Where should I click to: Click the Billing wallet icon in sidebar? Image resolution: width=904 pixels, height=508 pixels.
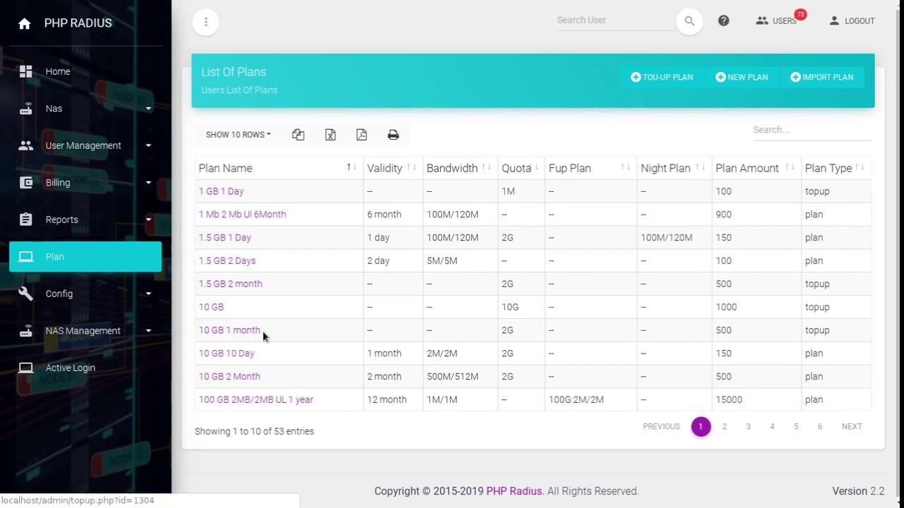pos(26,183)
